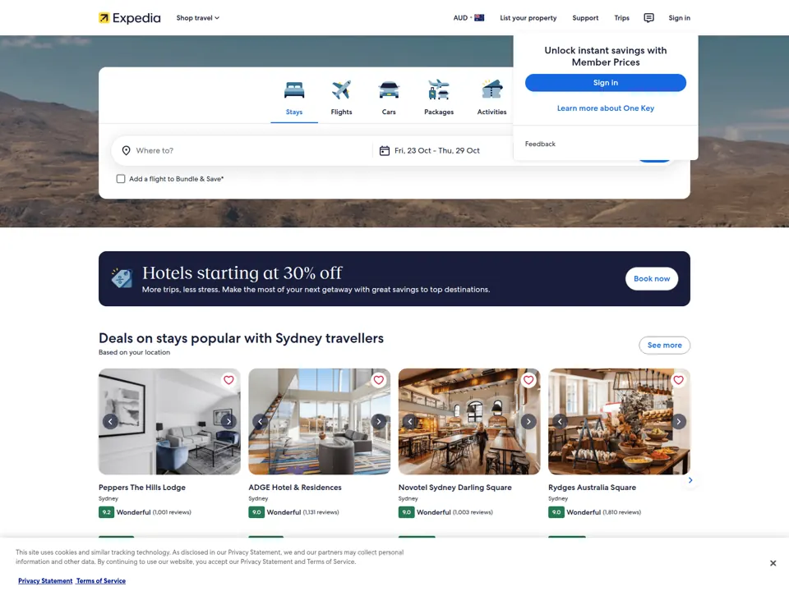789x591 pixels.
Task: Click the blue Sign in button
Action: pyautogui.click(x=606, y=83)
